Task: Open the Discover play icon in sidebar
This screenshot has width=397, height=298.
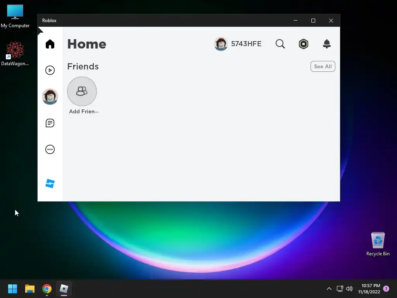Action: coord(50,70)
